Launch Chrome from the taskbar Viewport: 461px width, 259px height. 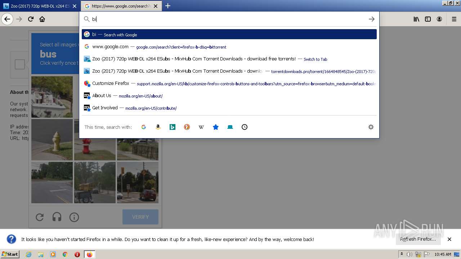tap(65, 254)
